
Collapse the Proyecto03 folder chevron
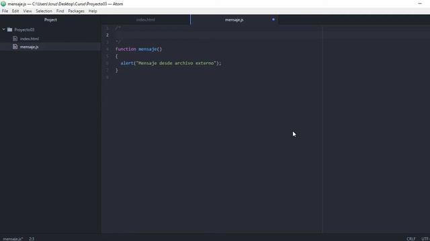coord(4,29)
